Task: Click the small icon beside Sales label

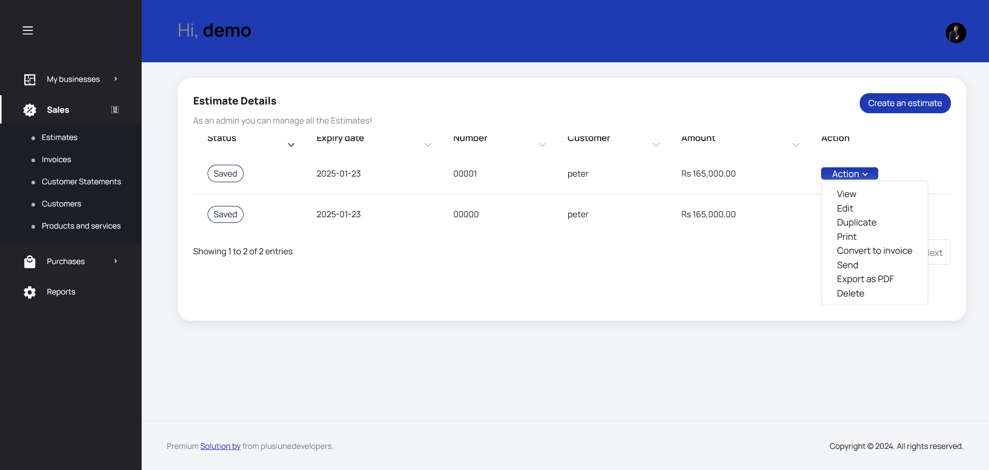Action: 115,110
